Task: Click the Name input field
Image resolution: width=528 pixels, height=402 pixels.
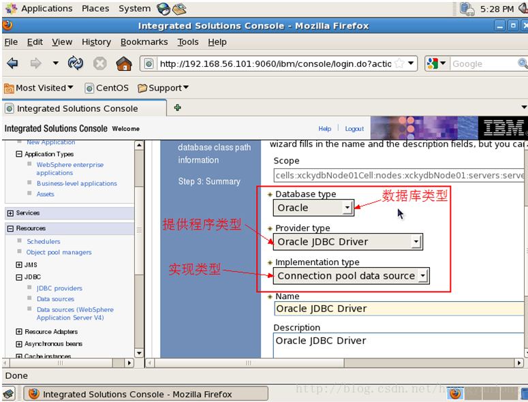Action: [x=399, y=309]
